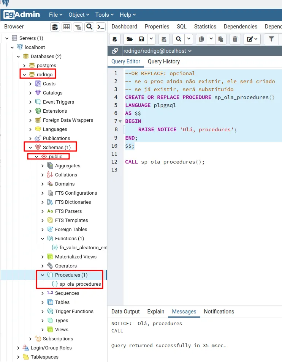The image size is (282, 362).
Task: Click the pgAdmin logo
Action: [x=22, y=14]
